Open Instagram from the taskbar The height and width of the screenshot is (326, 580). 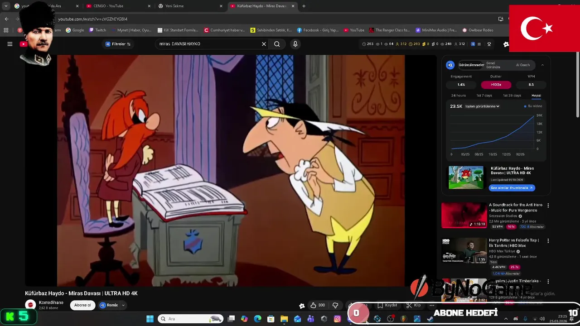[337, 319]
